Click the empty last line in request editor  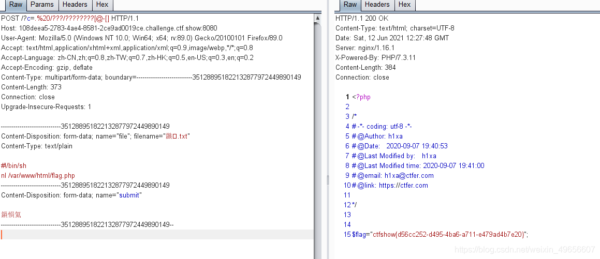pyautogui.click(x=157, y=235)
